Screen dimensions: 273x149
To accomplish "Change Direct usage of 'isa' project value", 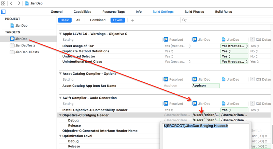I will [234, 46].
